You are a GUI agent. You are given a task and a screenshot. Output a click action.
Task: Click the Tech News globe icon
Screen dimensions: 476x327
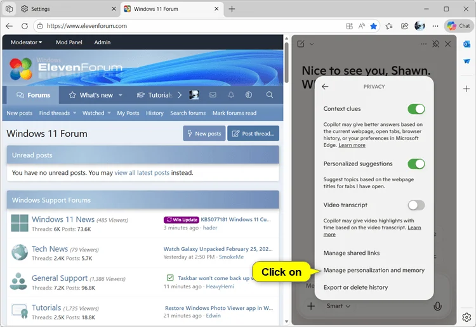tap(20, 252)
